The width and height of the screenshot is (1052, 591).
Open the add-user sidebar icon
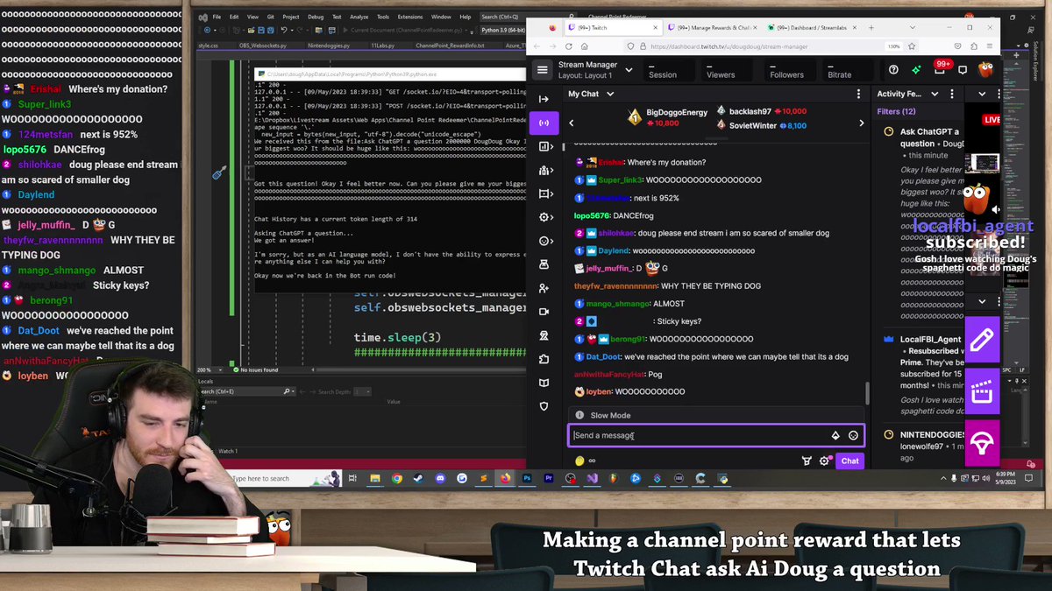pyautogui.click(x=544, y=288)
